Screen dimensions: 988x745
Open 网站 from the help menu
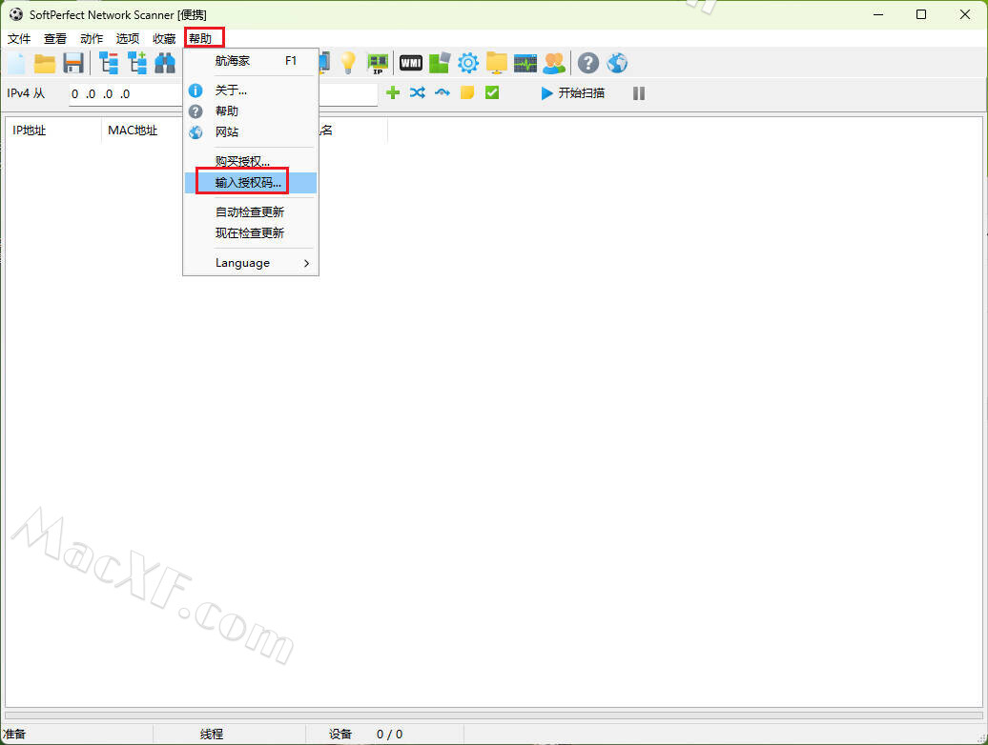251,132
